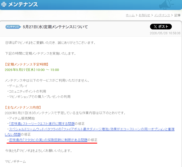This screenshot has height=167, width=182.
Task: Click the timestamp 2026/05/26 16:58:36
Action: click(x=165, y=33)
